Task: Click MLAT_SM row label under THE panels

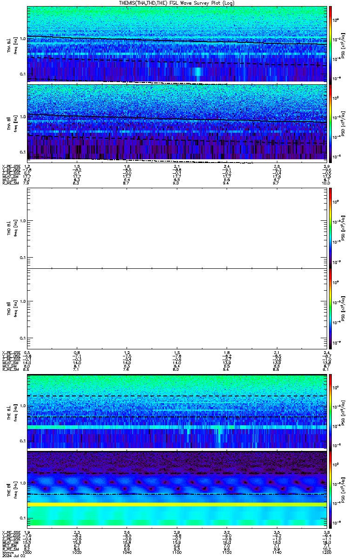Action: tap(9, 542)
